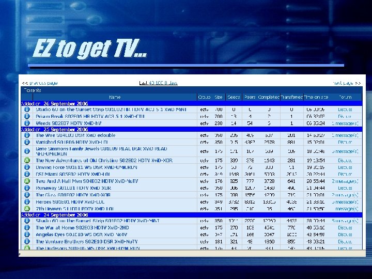This screenshot has height=279, width=372.
Task: Open Discuss link for Runaway S01E01
Action: click(x=345, y=188)
